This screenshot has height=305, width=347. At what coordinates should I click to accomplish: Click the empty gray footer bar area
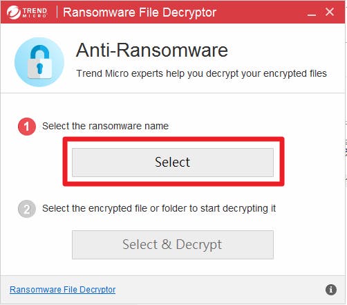(219, 290)
